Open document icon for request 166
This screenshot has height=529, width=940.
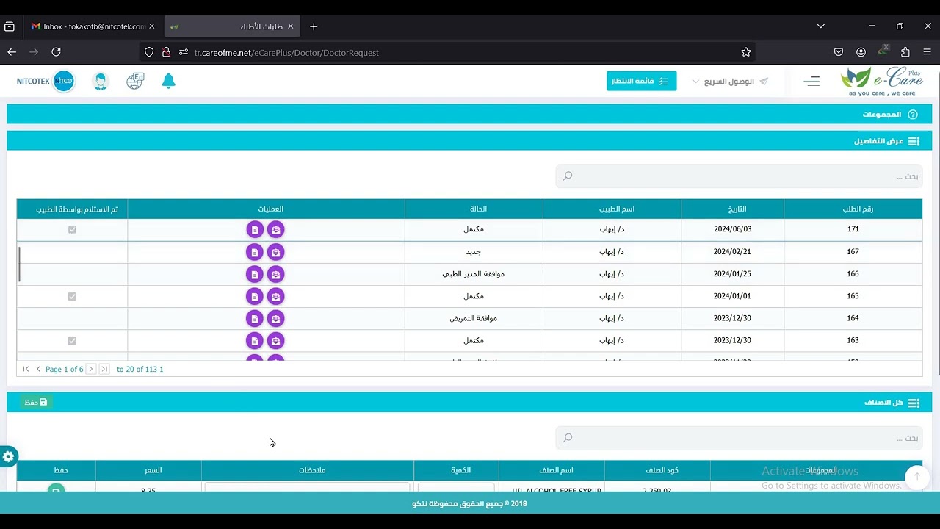tap(254, 274)
